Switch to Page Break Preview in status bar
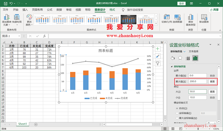223x131 pixels. pyautogui.click(x=181, y=129)
